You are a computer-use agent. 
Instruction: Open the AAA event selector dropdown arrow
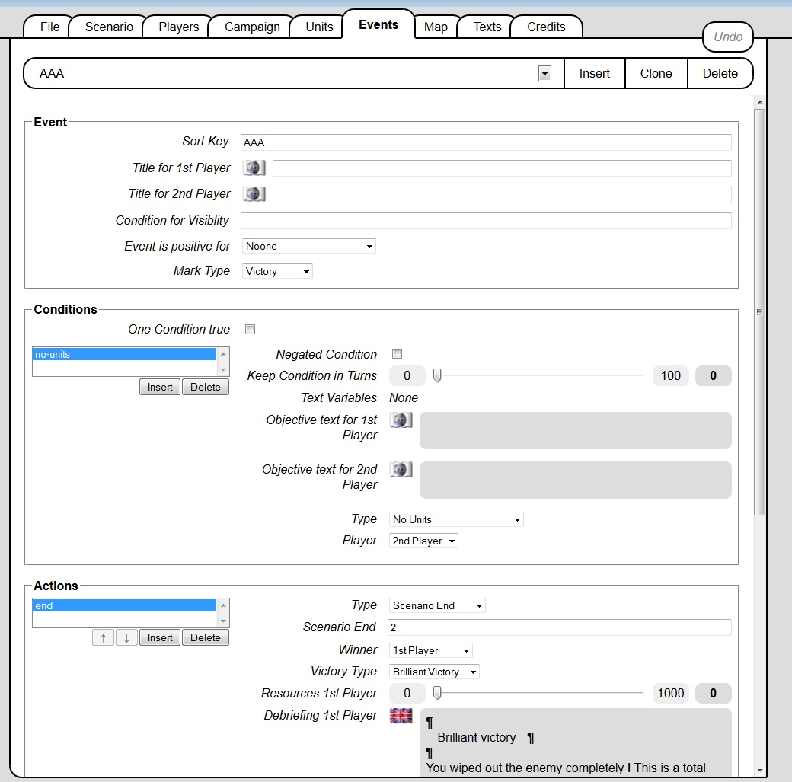544,74
